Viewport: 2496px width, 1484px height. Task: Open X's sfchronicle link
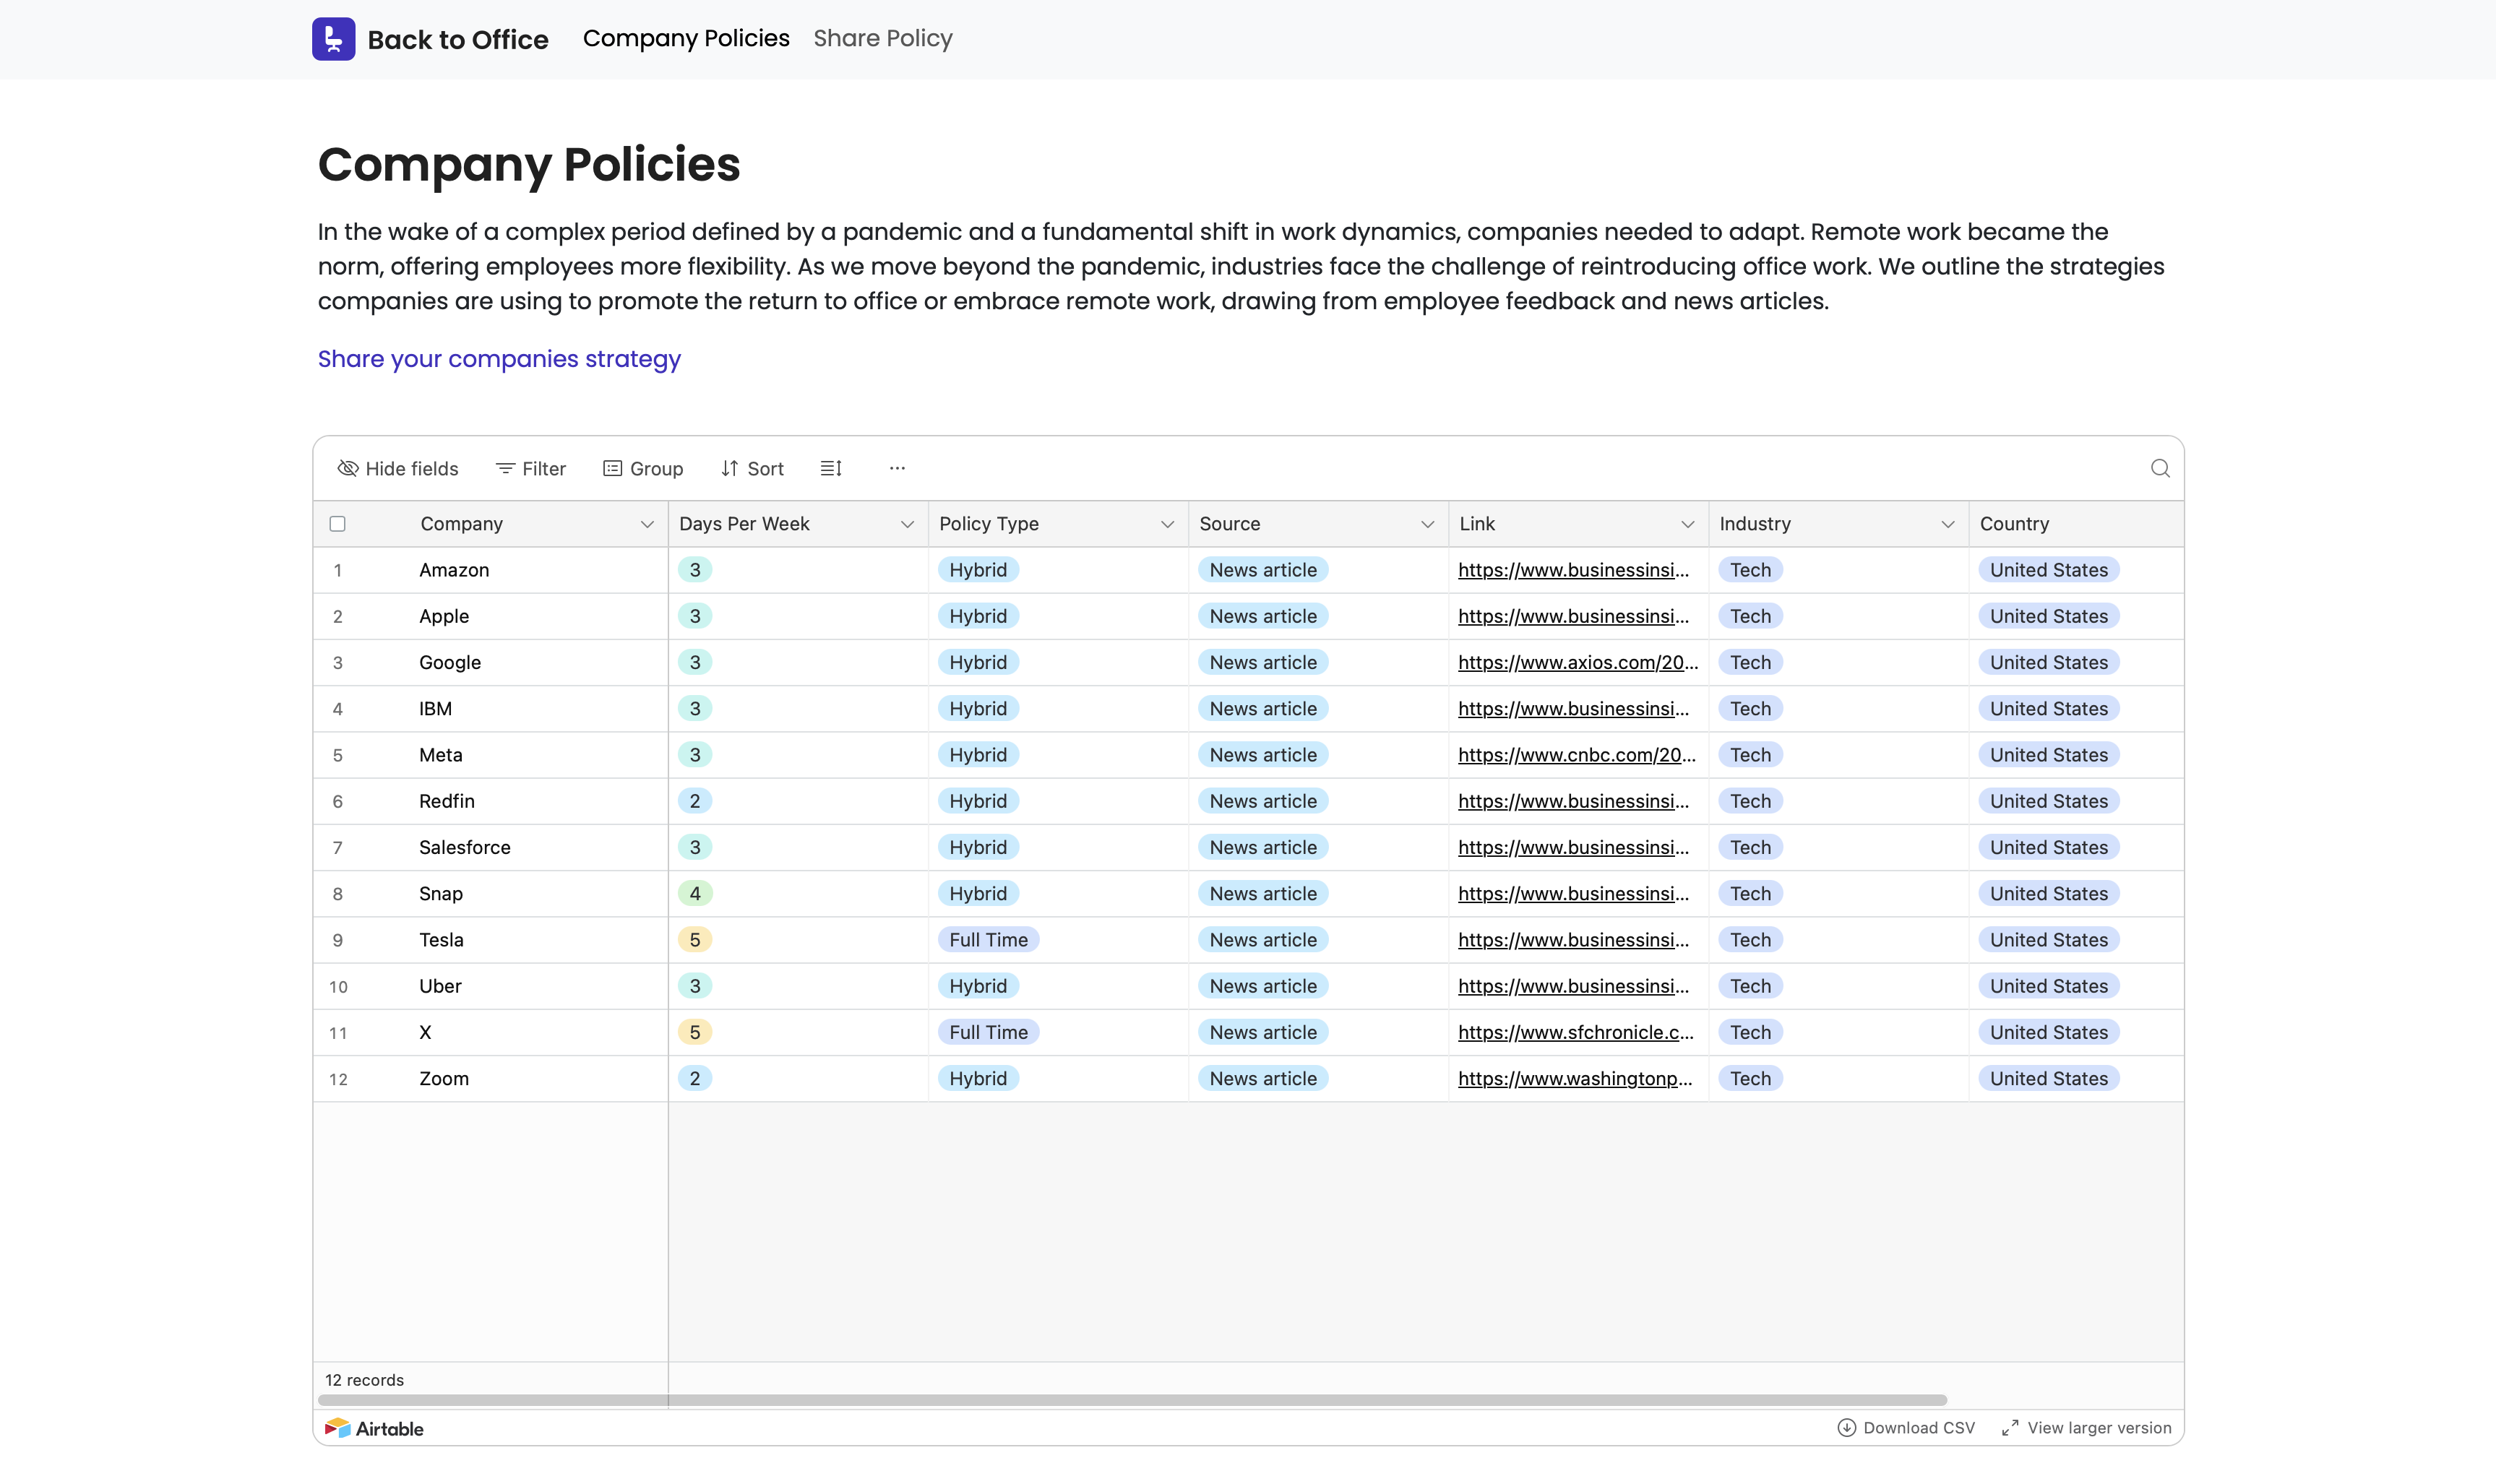[1576, 1032]
